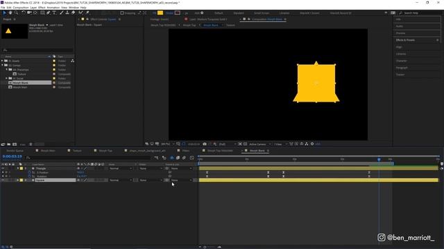Toggle Frame Blending for timeline layers
The image size is (444, 249).
(x=178, y=158)
